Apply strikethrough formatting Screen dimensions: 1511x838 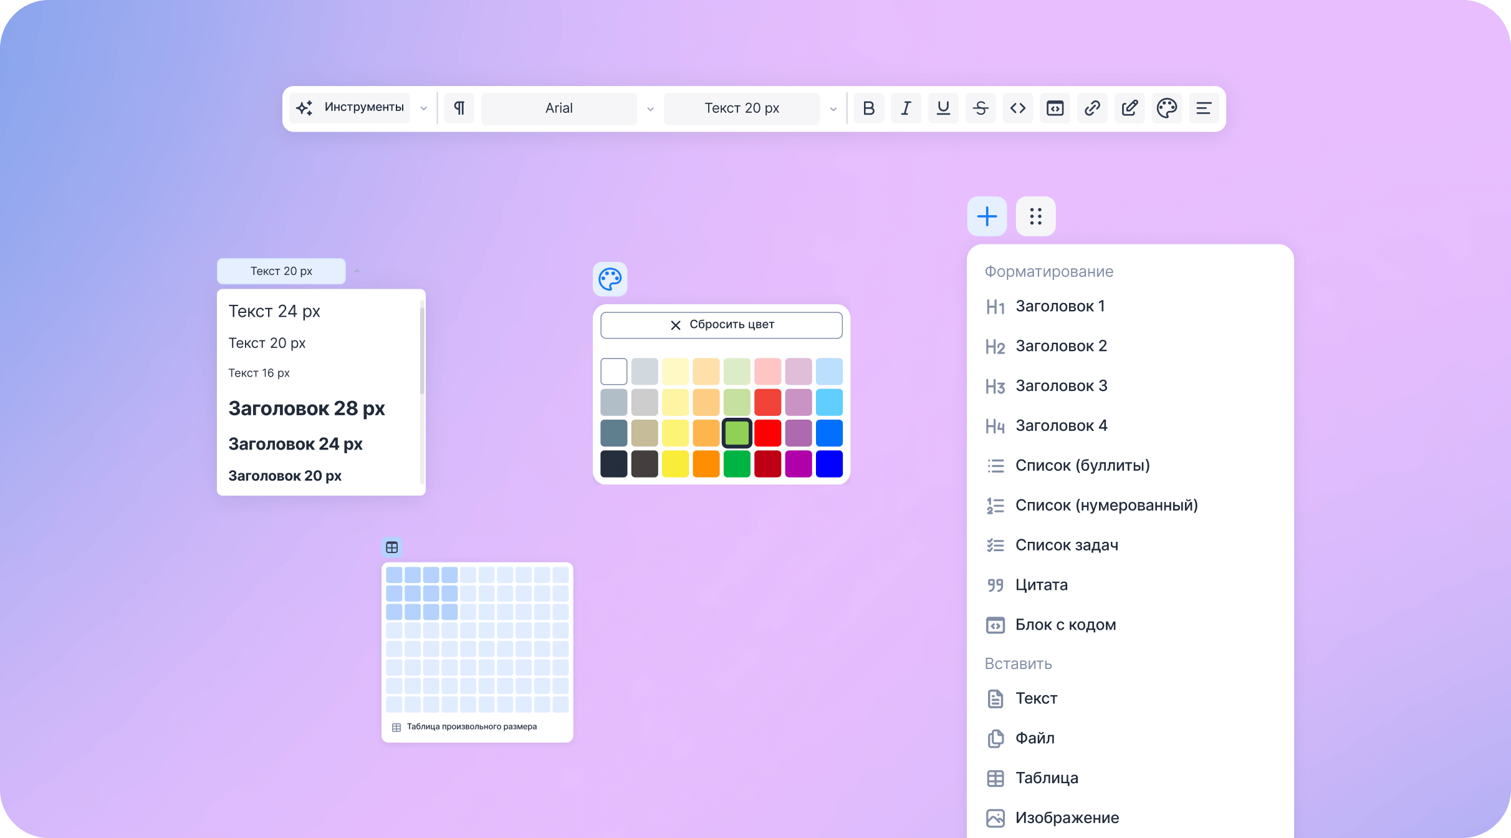[981, 108]
